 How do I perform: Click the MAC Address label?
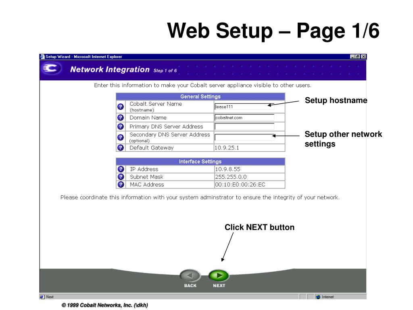click(147, 184)
